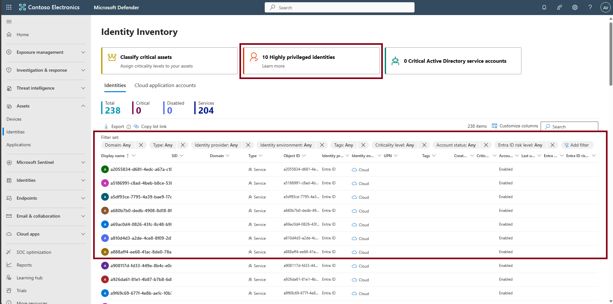Go to Devices under Assets
The image size is (613, 304).
click(x=14, y=119)
